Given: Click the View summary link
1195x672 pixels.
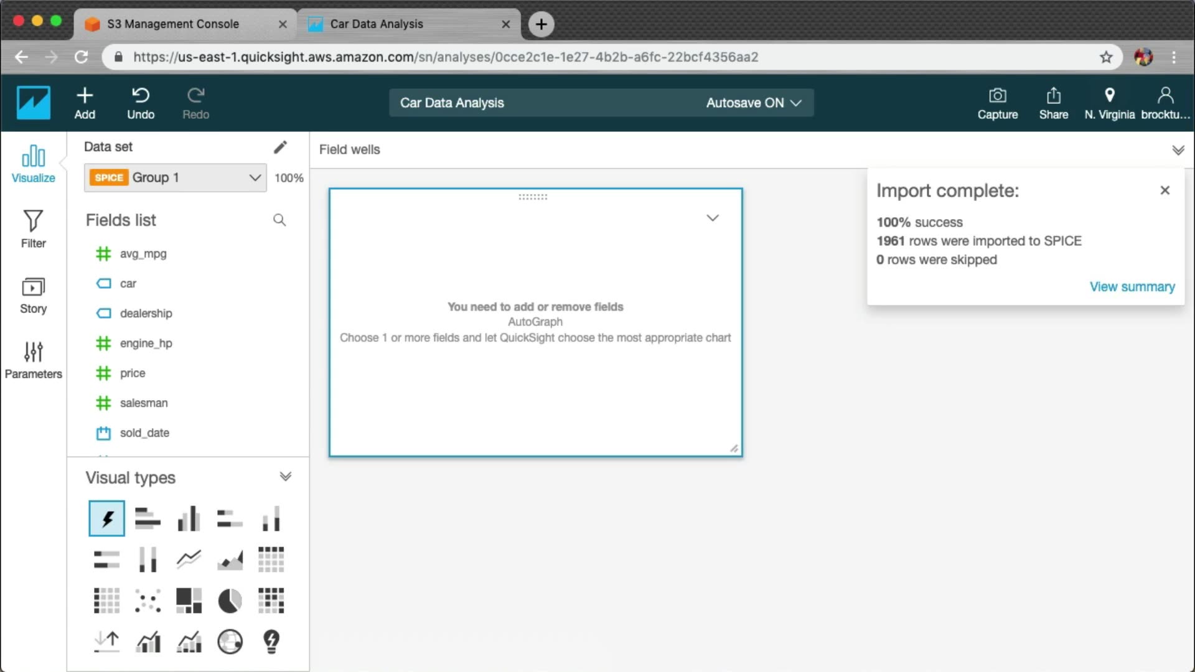Looking at the screenshot, I should (1132, 287).
